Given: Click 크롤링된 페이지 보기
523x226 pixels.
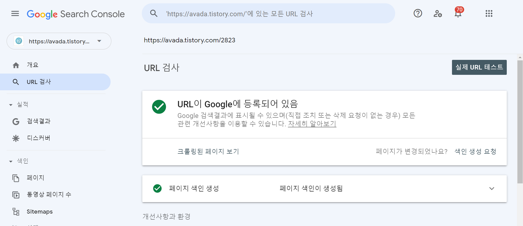Looking at the screenshot, I should pyautogui.click(x=208, y=151).
